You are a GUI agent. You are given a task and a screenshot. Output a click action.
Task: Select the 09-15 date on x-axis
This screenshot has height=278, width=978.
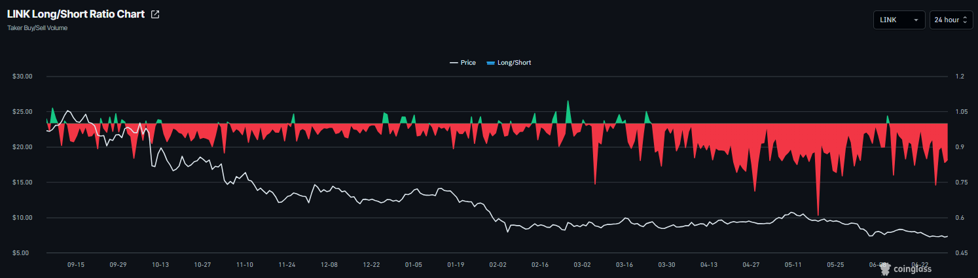(x=76, y=265)
